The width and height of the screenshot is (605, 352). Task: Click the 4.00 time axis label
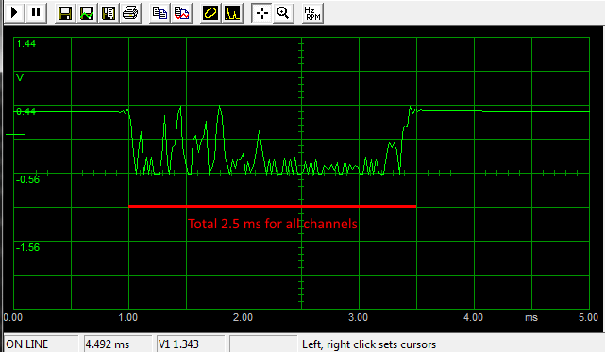[473, 317]
